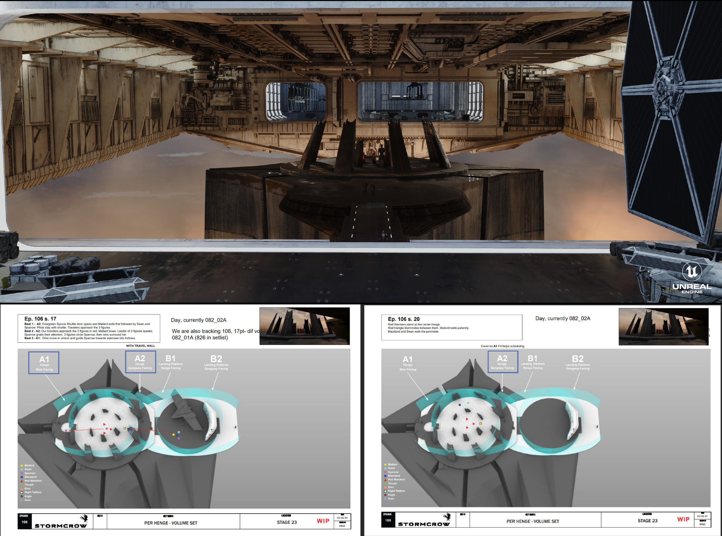Select the brown Eagle legend marker, s. 17 sheet
The image size is (722, 536).
[x=22, y=496]
